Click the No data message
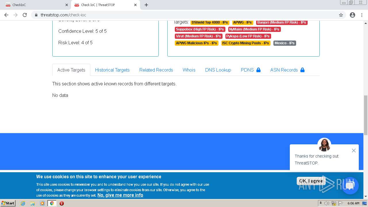 pyautogui.click(x=60, y=95)
